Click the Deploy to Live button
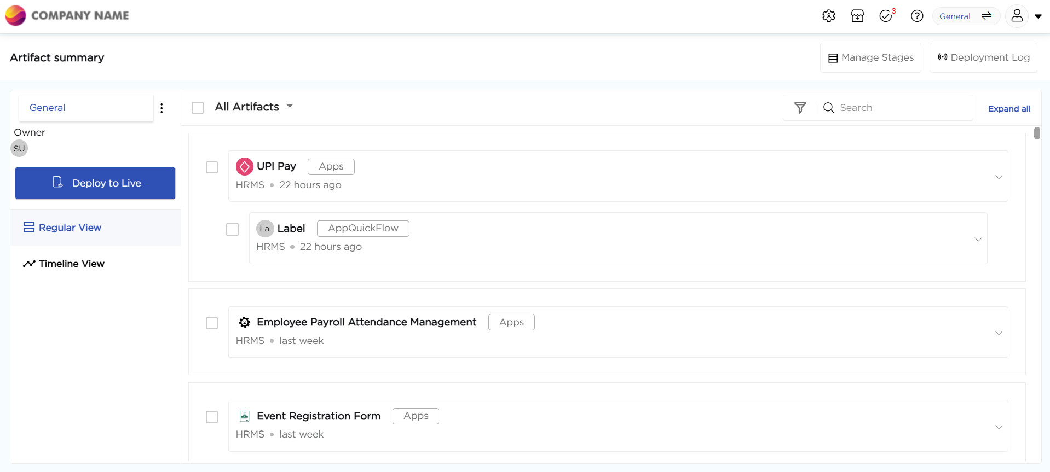Viewport: 1050px width, 472px height. (95, 183)
